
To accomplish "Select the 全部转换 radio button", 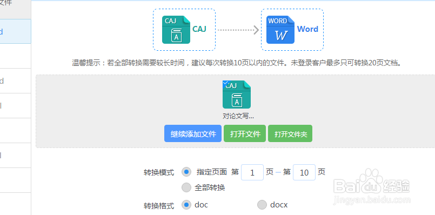I will (x=186, y=187).
